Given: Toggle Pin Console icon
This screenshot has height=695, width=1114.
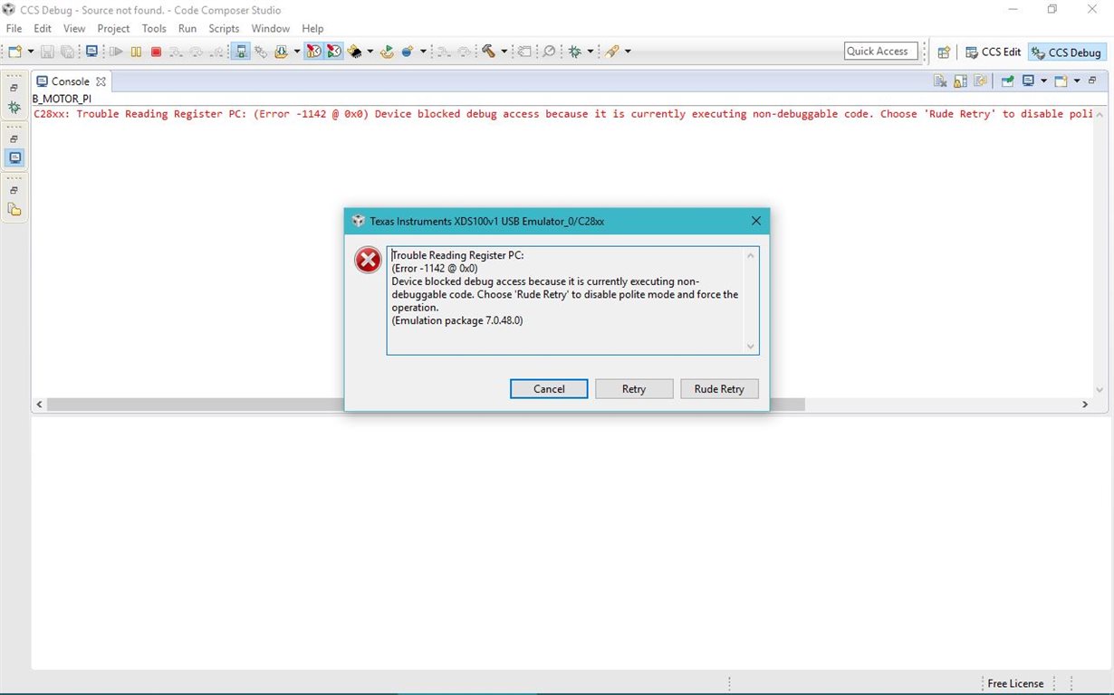Looking at the screenshot, I should tap(1007, 81).
